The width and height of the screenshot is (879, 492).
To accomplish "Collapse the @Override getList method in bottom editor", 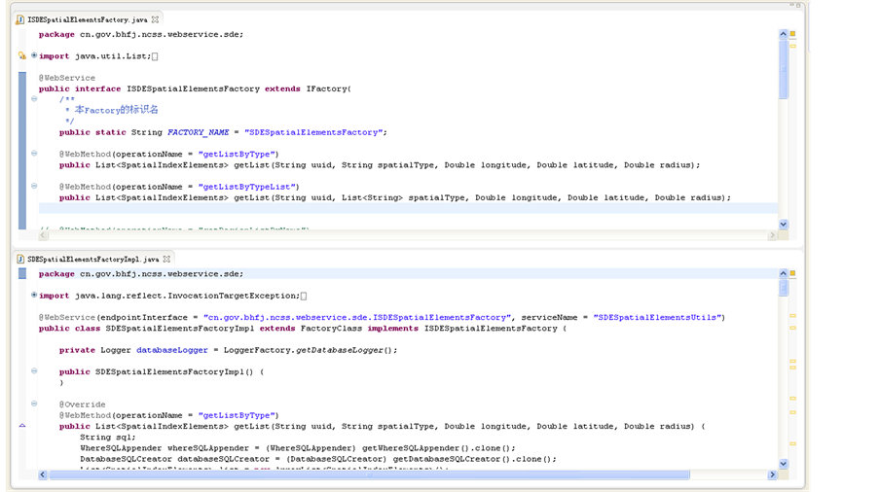I will click(x=34, y=404).
